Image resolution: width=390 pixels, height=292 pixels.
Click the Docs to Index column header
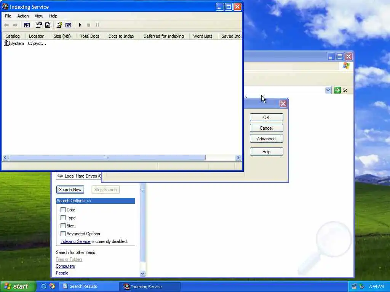point(122,36)
